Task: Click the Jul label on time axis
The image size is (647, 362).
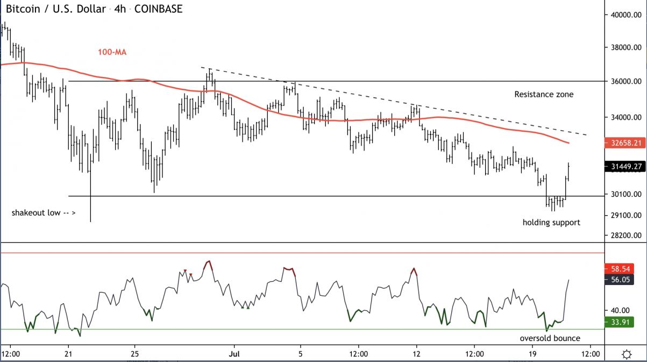Action: pos(234,354)
